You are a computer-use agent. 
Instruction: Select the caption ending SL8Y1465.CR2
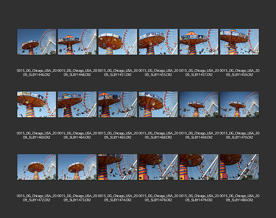tap(118, 135)
